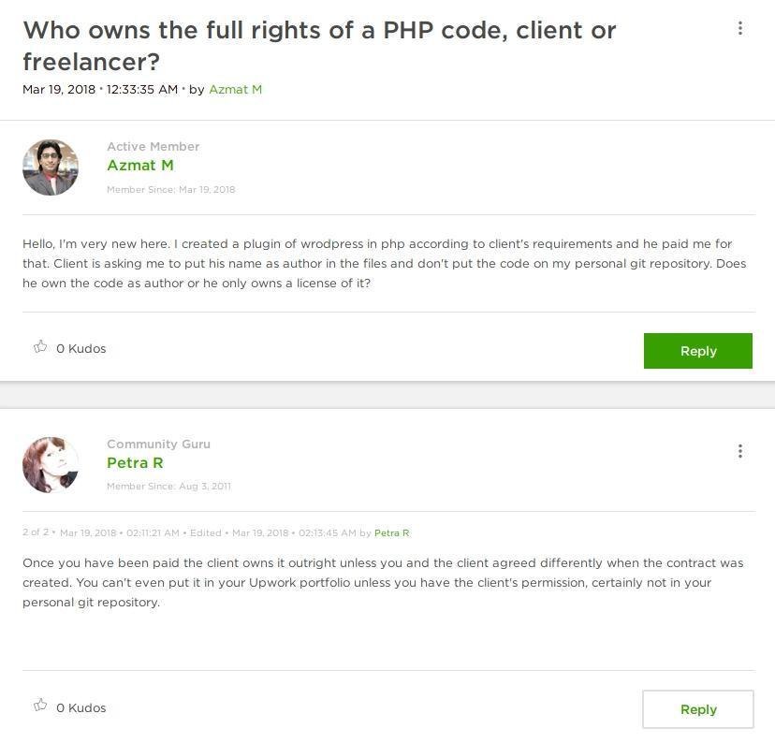Click the '0 Kudos' count on Petra's reply
The height and width of the screenshot is (743, 775).
81,707
